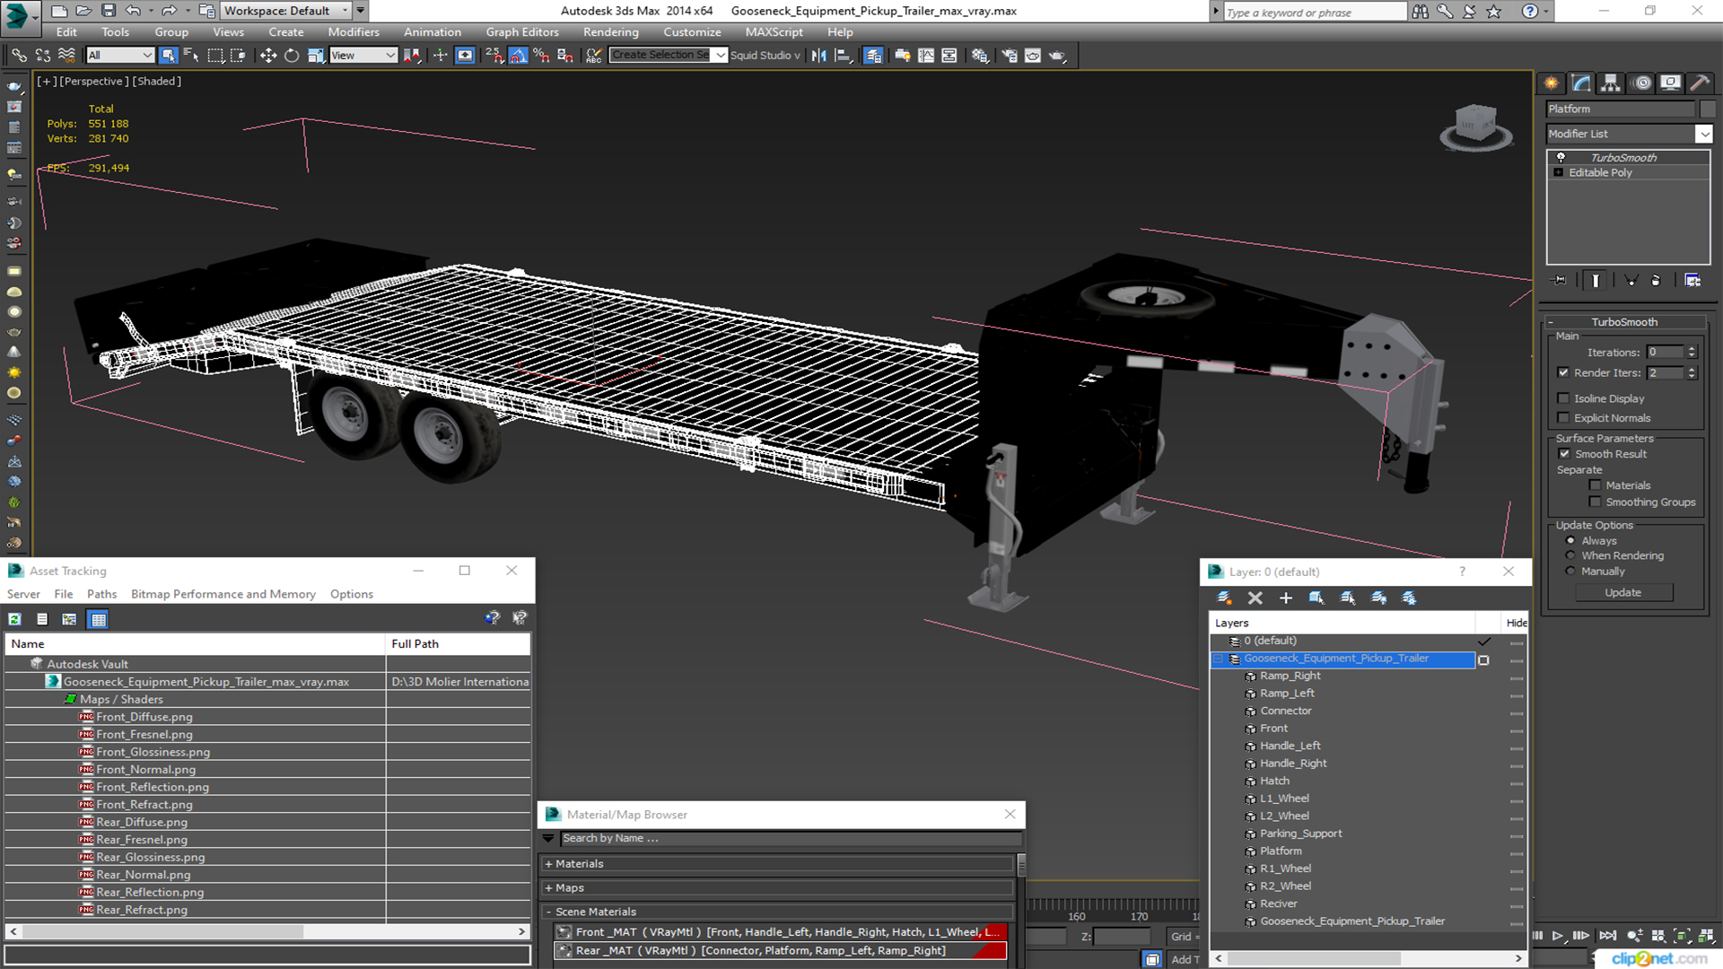Open Paths menu in Asset Tracking
This screenshot has height=969, width=1723.
click(x=101, y=594)
